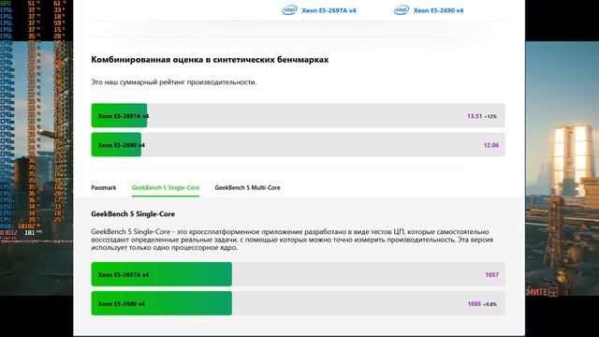The width and height of the screenshot is (599, 337).
Task: Open the Xeon E5-2690 v4 header link
Action: (438, 10)
